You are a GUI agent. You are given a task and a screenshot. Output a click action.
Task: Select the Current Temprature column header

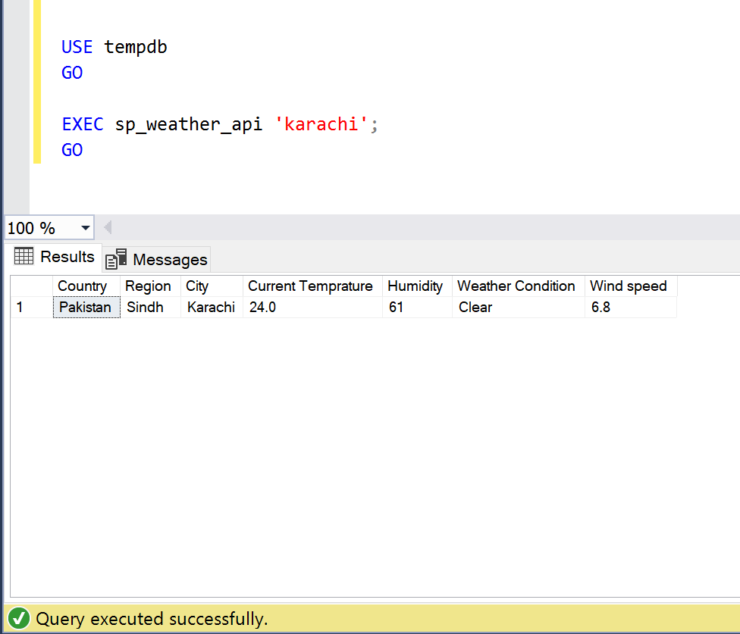(x=310, y=286)
